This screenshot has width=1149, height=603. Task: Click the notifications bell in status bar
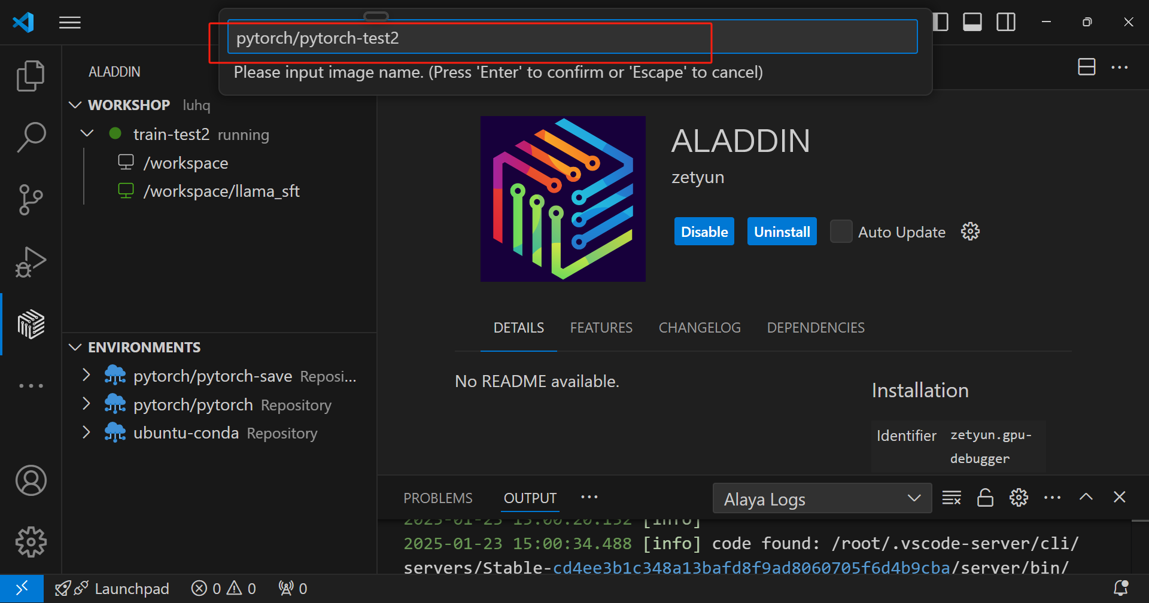coord(1120,589)
